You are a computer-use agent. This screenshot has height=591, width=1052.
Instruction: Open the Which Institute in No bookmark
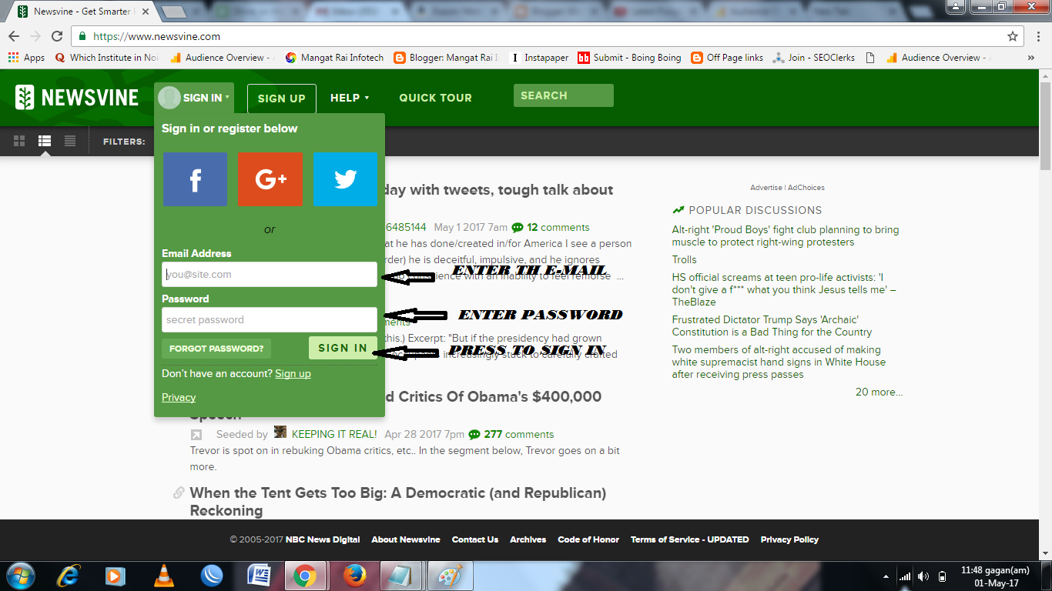(106, 58)
